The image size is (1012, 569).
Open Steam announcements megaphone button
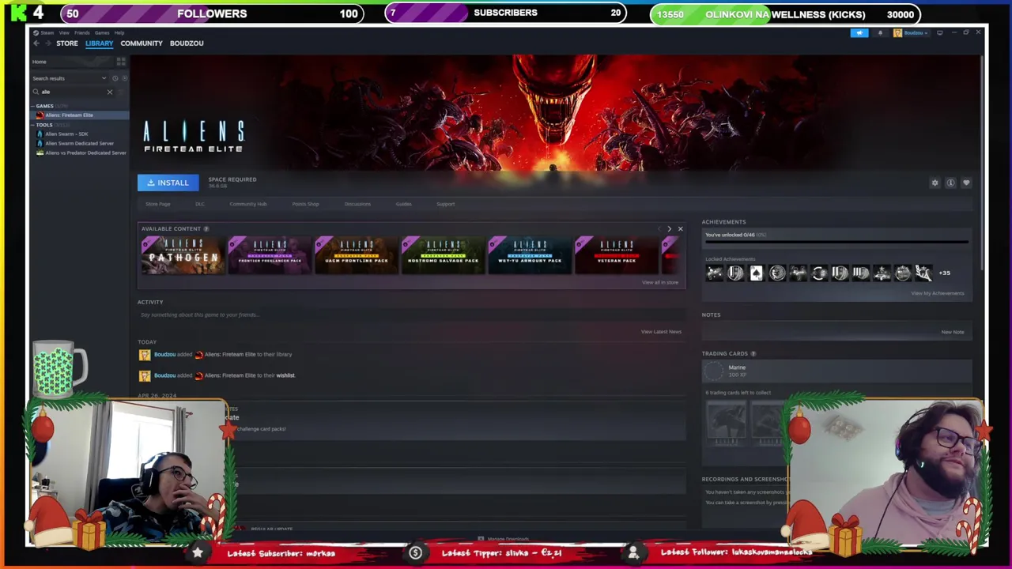click(859, 33)
